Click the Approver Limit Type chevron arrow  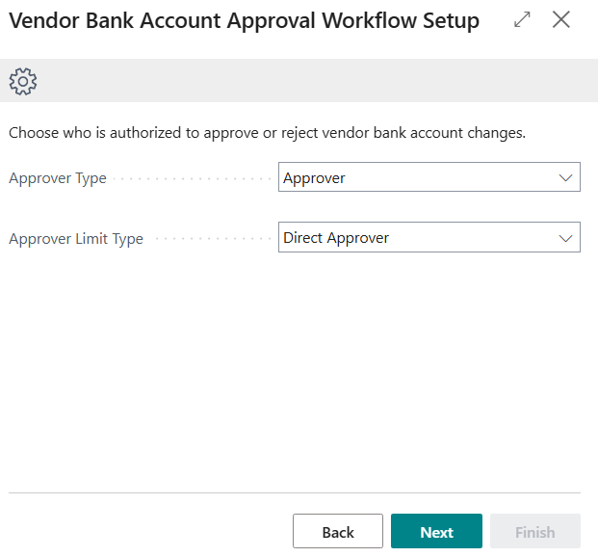click(x=565, y=238)
